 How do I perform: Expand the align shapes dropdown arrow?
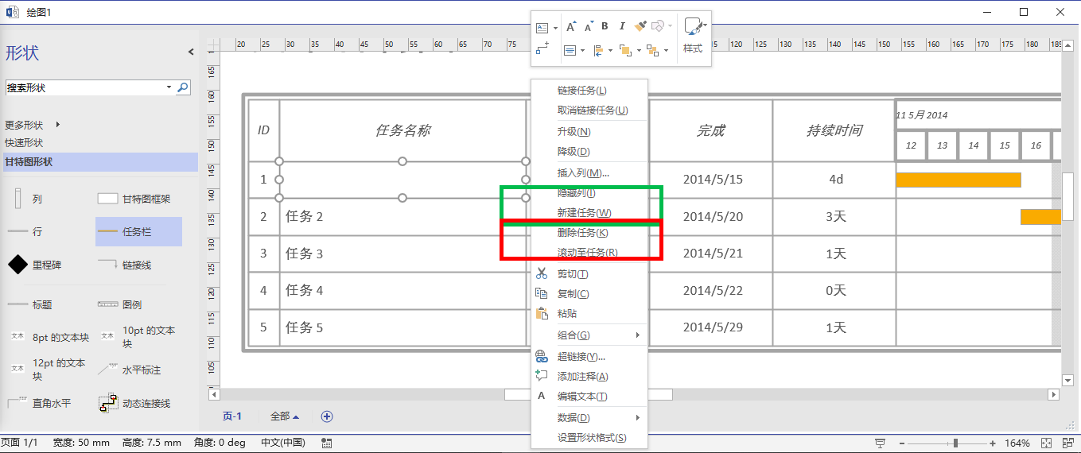pos(610,51)
